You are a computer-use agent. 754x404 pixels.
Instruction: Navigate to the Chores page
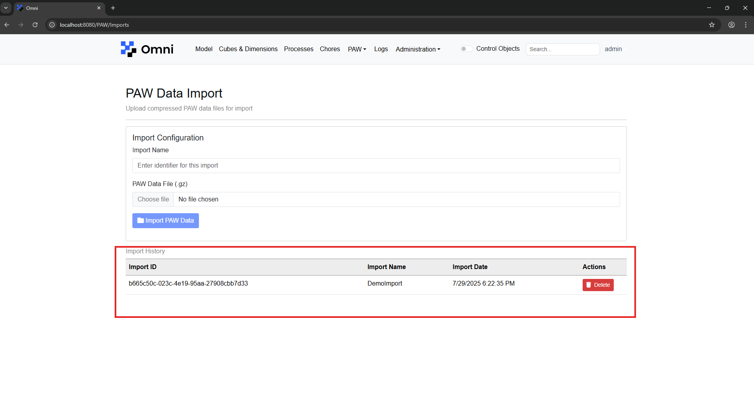tap(330, 49)
